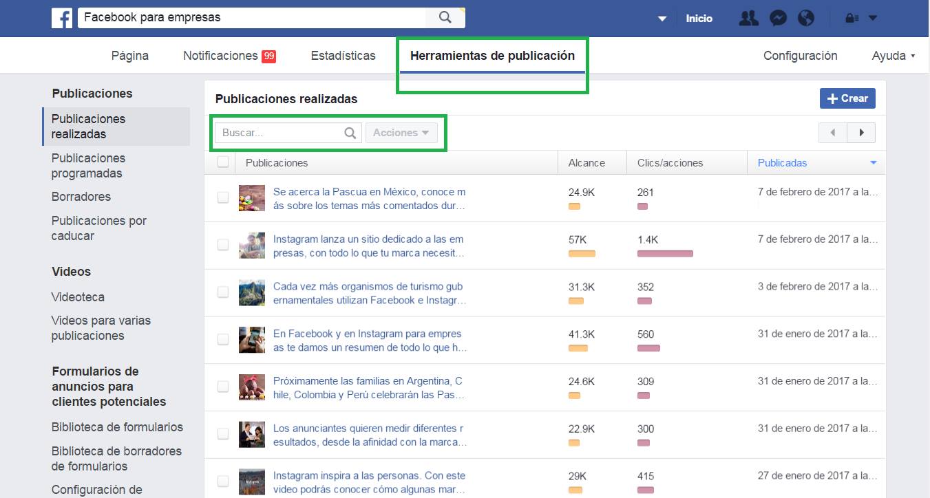Screen dimensions: 930x498
Task: Click the Crear button
Action: [x=847, y=98]
